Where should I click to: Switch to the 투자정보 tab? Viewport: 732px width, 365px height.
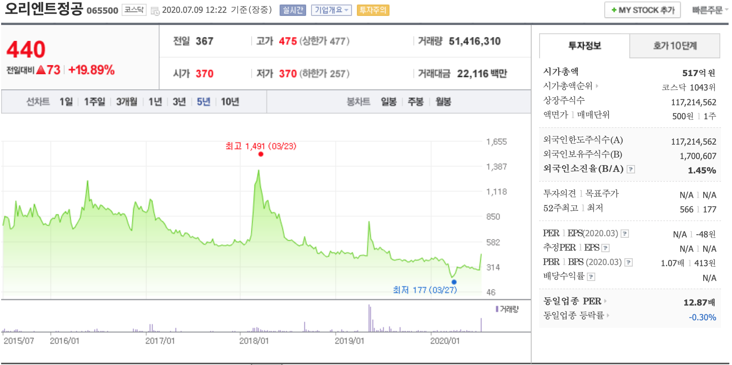[585, 46]
